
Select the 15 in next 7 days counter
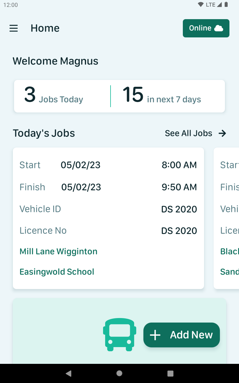(x=162, y=95)
